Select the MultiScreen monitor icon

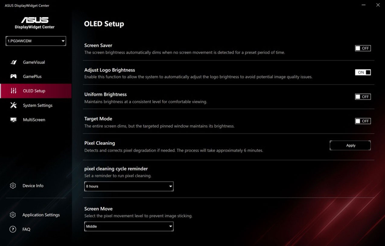13,120
